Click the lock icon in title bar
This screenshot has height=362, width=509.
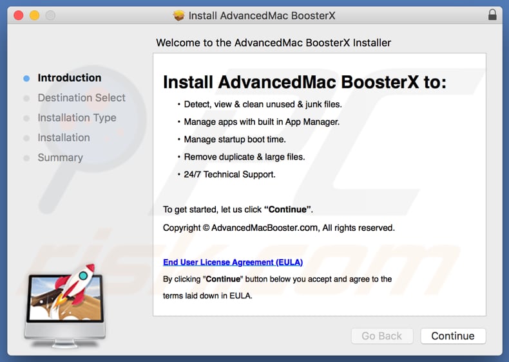pos(492,15)
